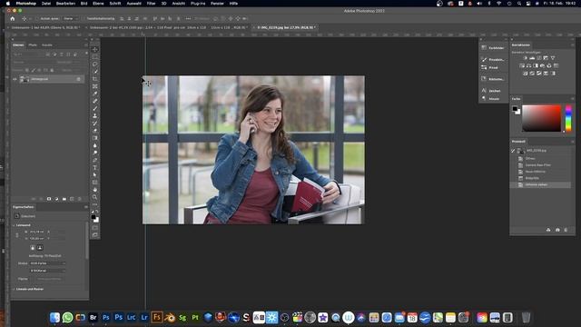Create new snapshot in Protokoll panel
The width and height of the screenshot is (581, 327).
click(557, 230)
